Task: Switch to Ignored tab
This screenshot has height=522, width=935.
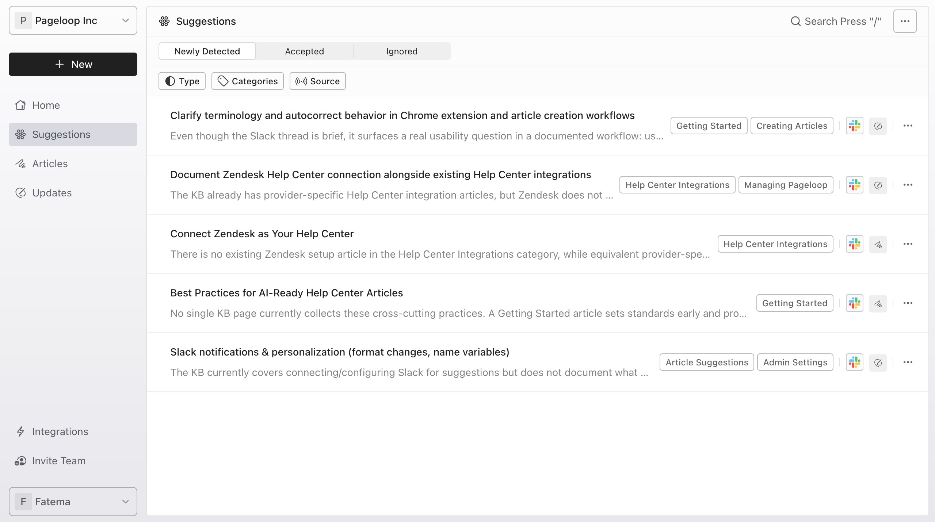Action: click(x=402, y=51)
